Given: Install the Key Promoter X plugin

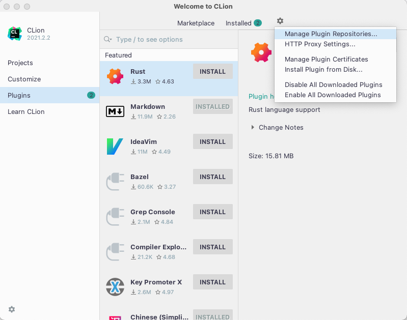Looking at the screenshot, I should pyautogui.click(x=212, y=282).
